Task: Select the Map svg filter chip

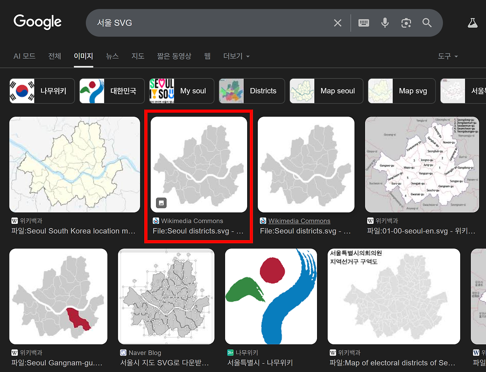Action: point(402,91)
